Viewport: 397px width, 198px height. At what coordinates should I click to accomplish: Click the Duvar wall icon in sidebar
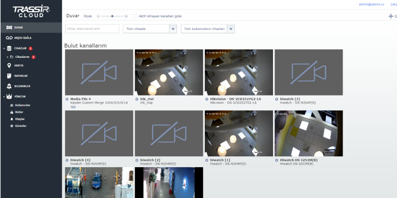coord(9,27)
